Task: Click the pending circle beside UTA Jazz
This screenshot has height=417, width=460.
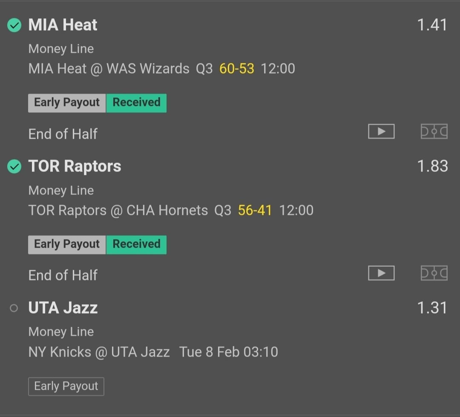Action: [x=14, y=308]
